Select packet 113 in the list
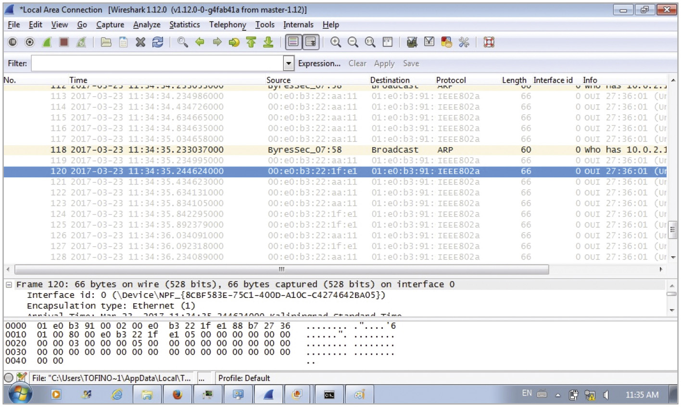The width and height of the screenshot is (681, 407). (x=335, y=96)
